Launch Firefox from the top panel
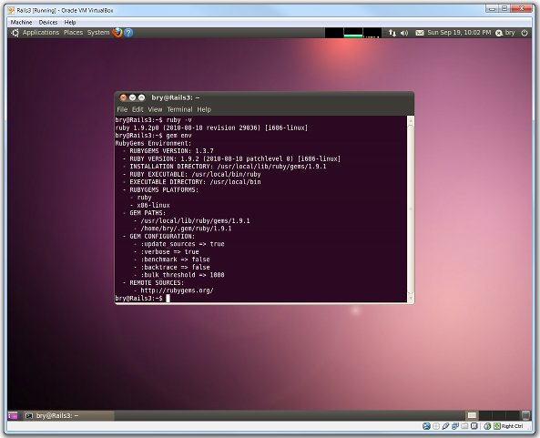The height and width of the screenshot is (438, 540). (117, 33)
